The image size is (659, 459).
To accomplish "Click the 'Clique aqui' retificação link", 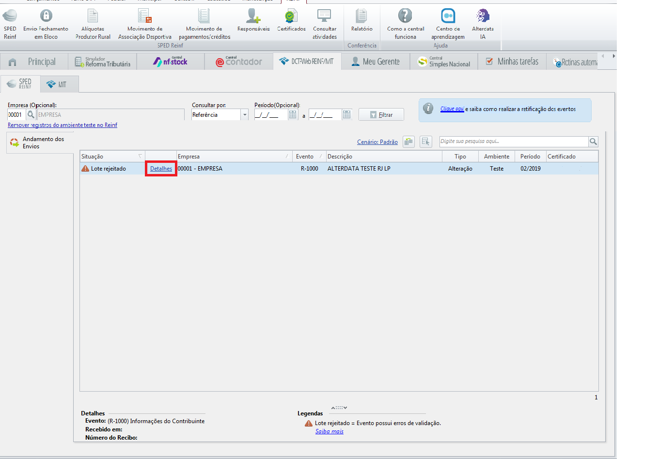I will tap(452, 109).
